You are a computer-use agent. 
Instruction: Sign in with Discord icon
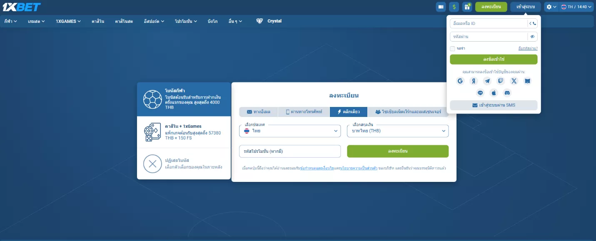tap(507, 93)
